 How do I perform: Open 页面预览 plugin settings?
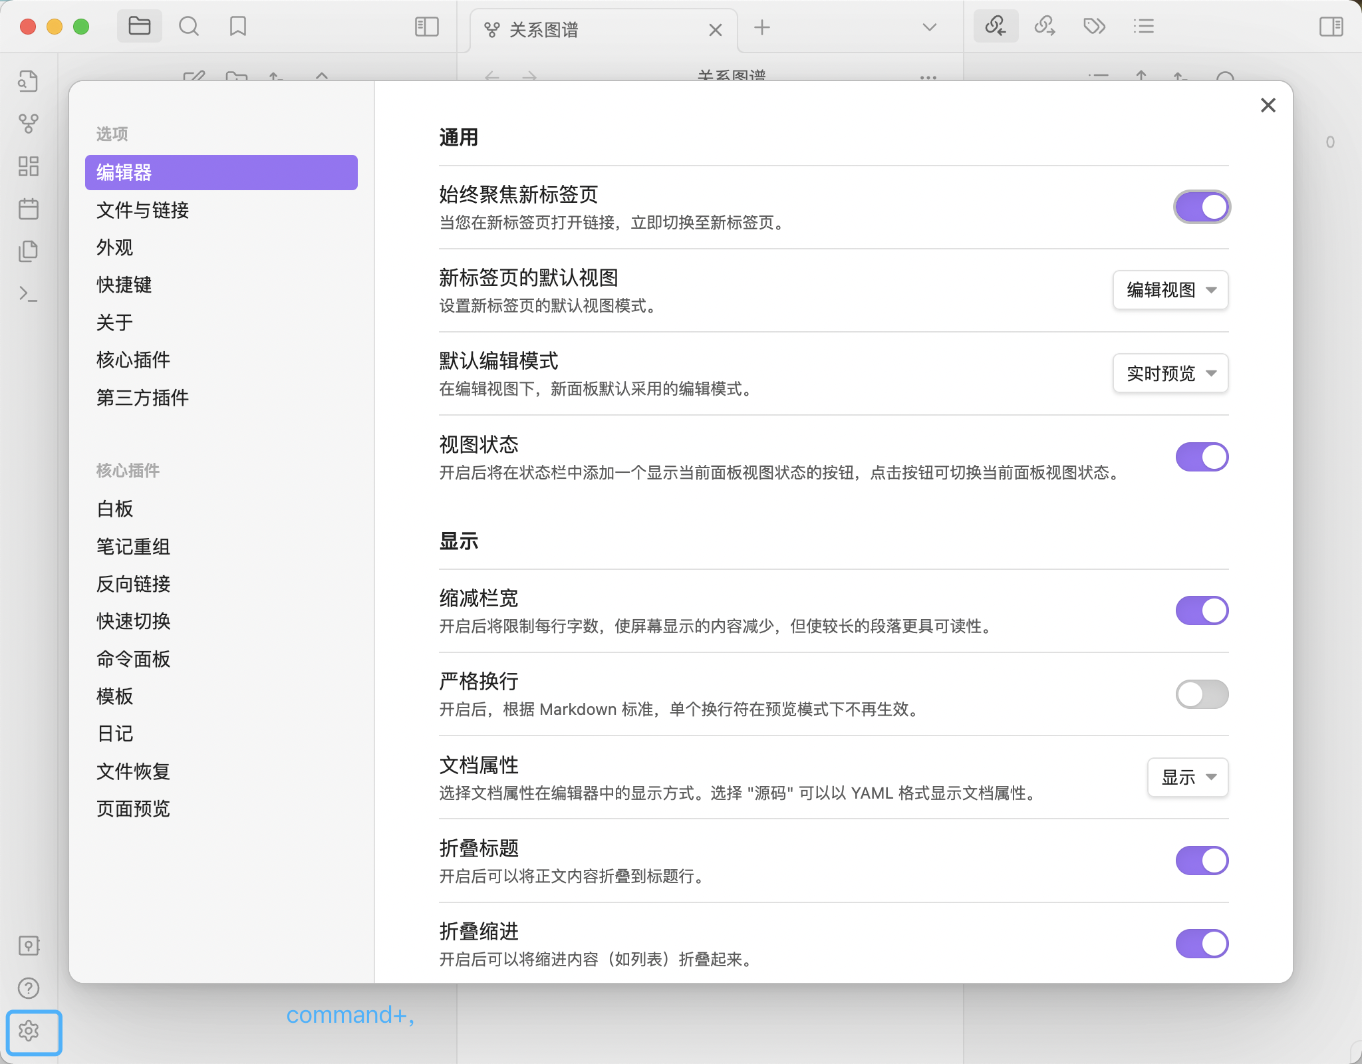tap(221, 809)
